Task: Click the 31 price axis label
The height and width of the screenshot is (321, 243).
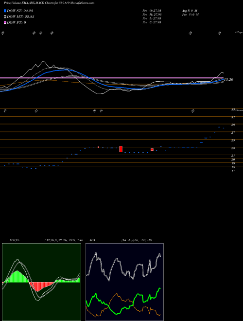Action: tap(233, 117)
